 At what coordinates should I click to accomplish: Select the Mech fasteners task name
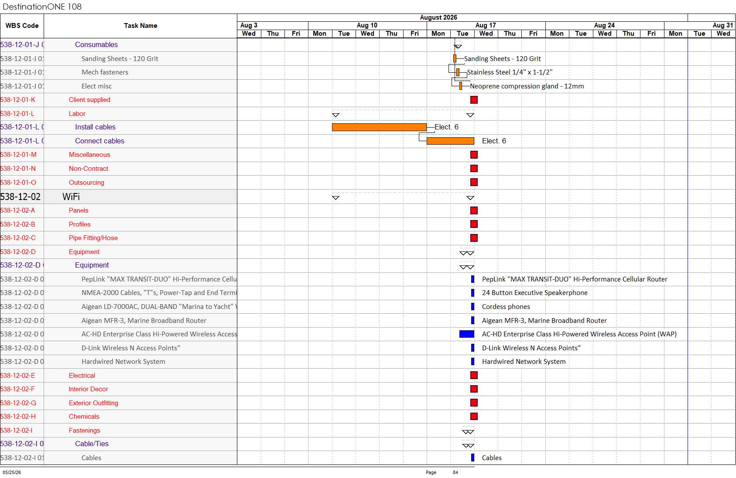click(105, 72)
